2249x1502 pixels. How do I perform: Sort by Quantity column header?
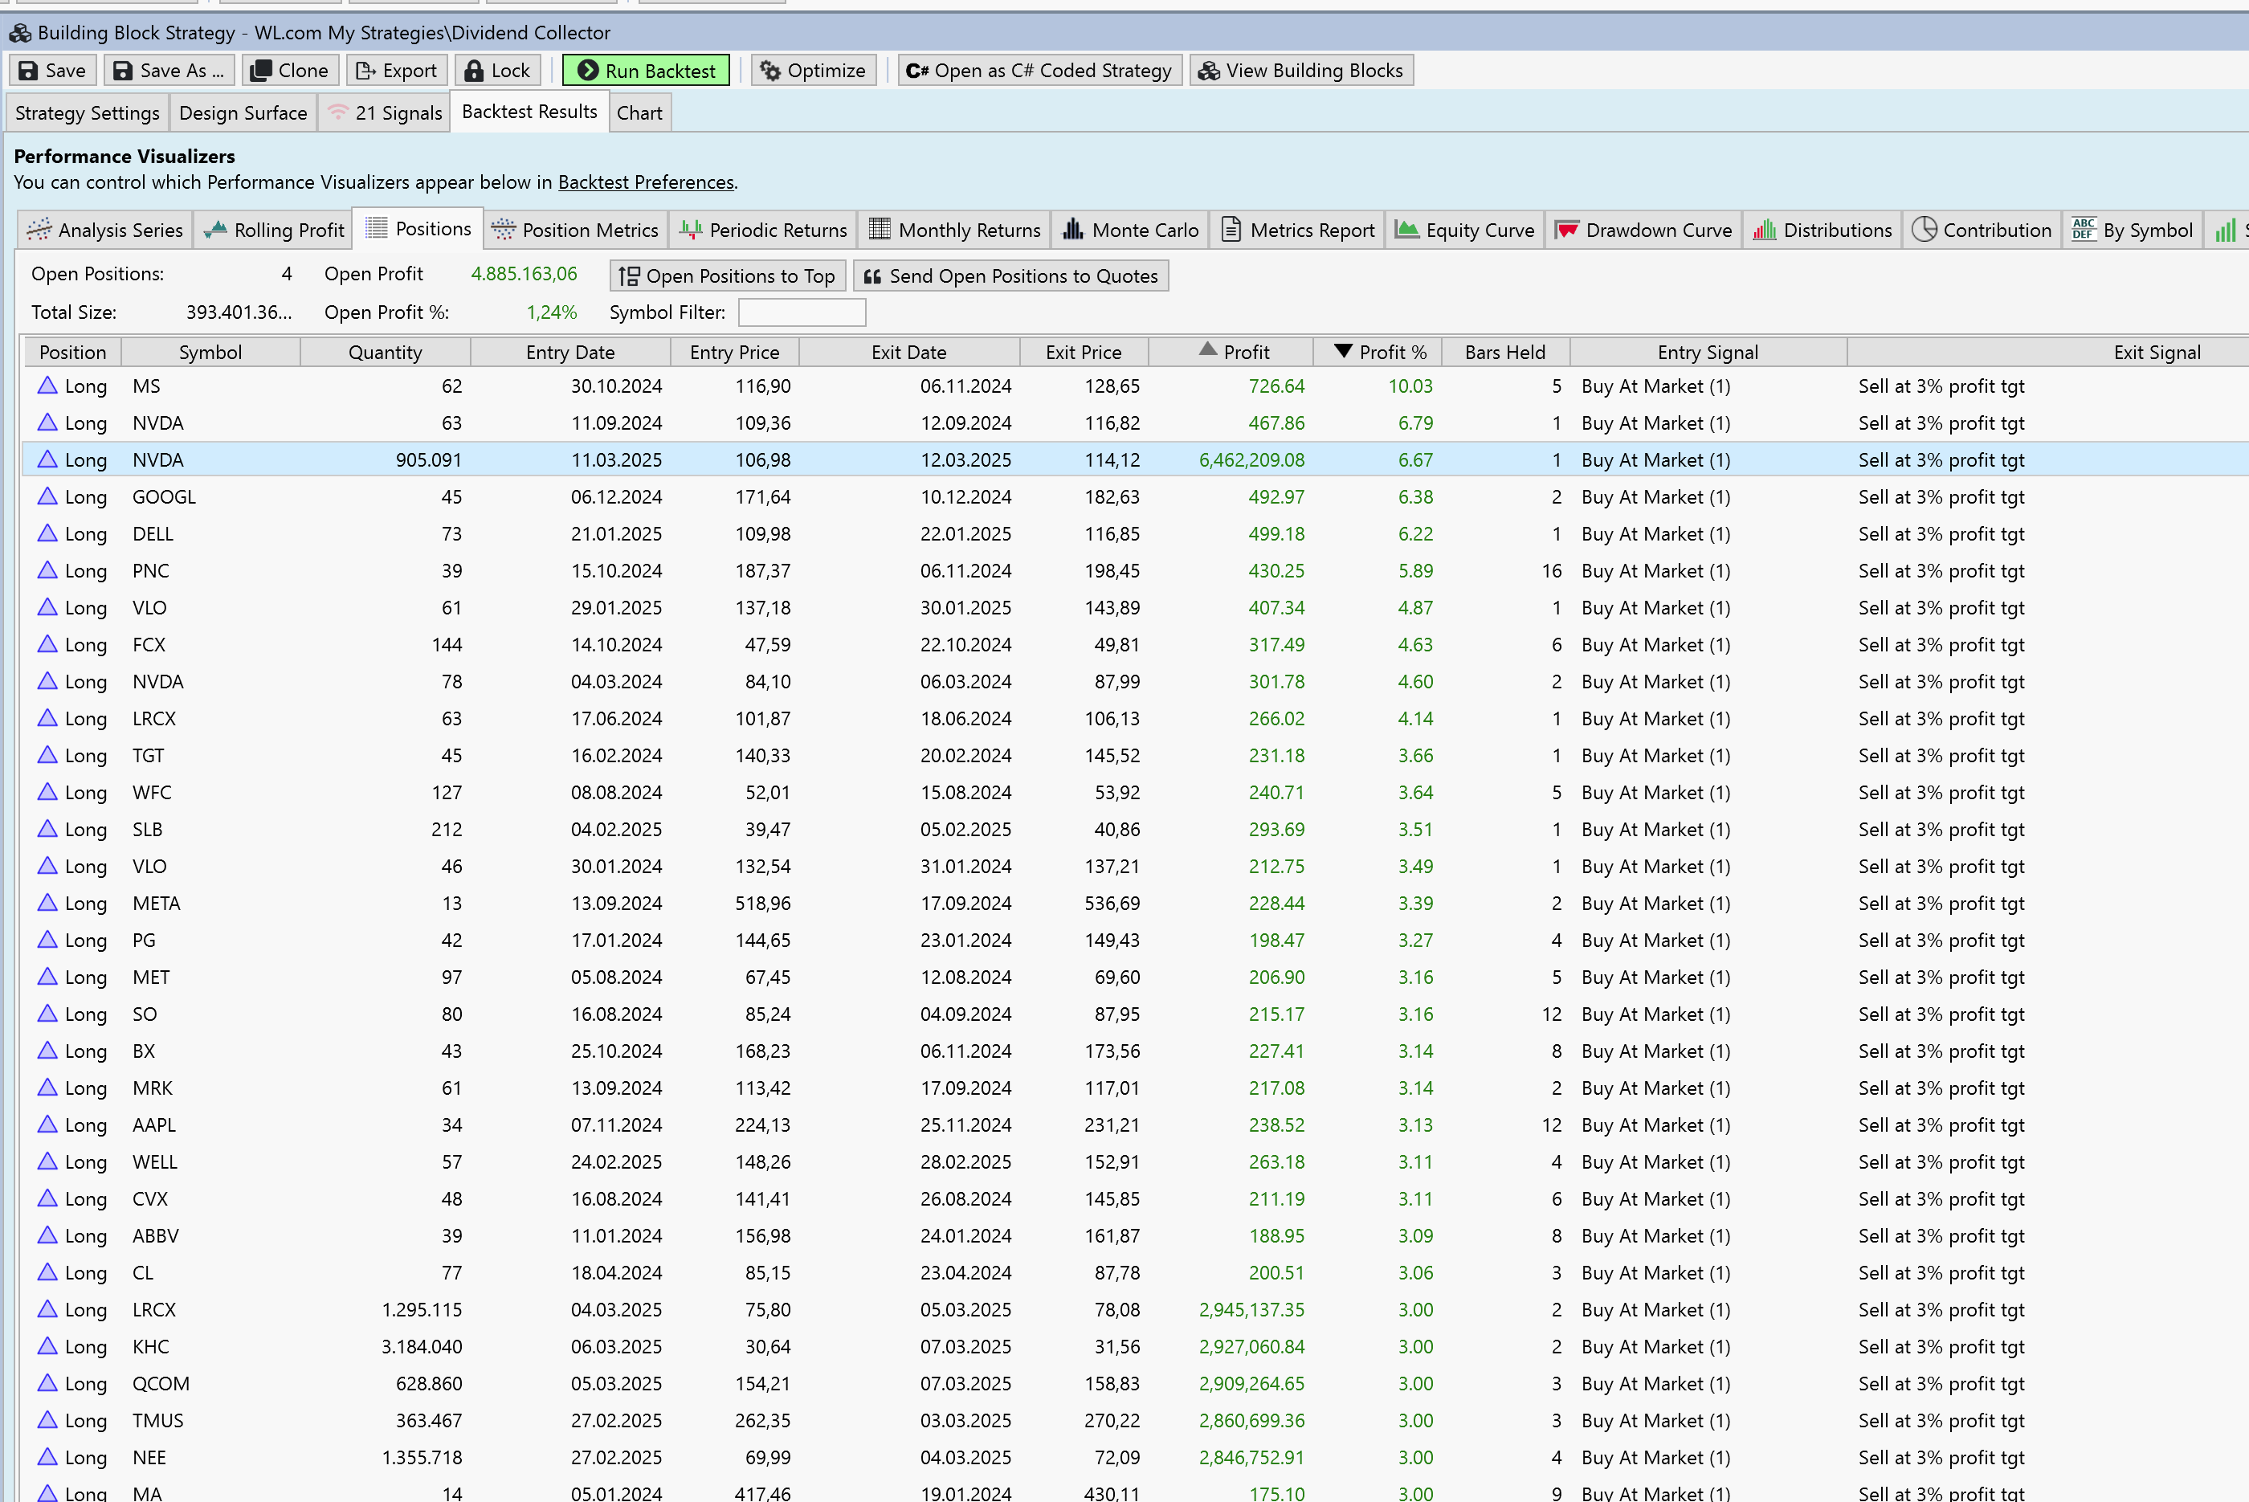point(385,353)
